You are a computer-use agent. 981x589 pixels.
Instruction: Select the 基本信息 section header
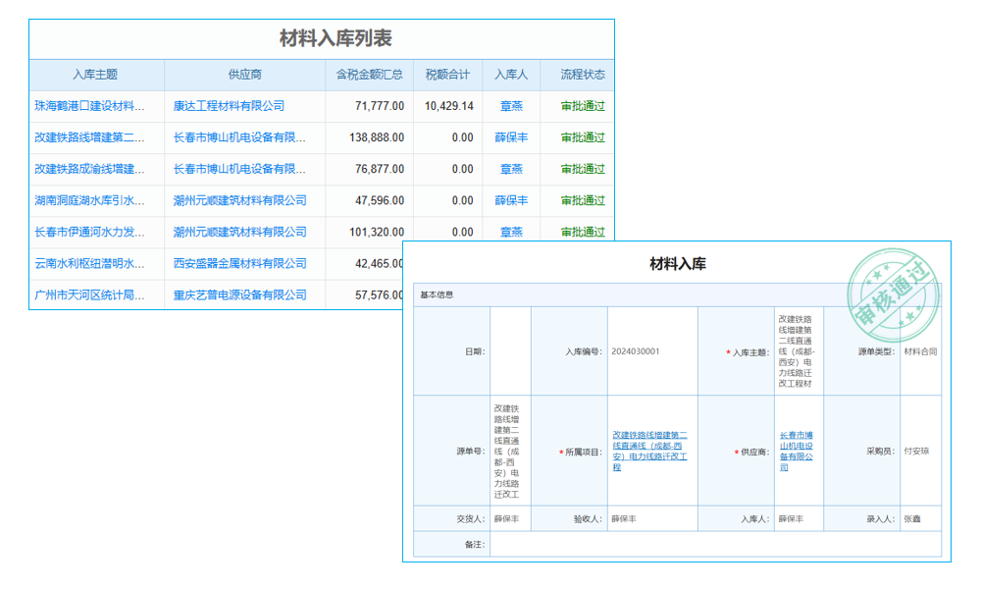pos(436,293)
